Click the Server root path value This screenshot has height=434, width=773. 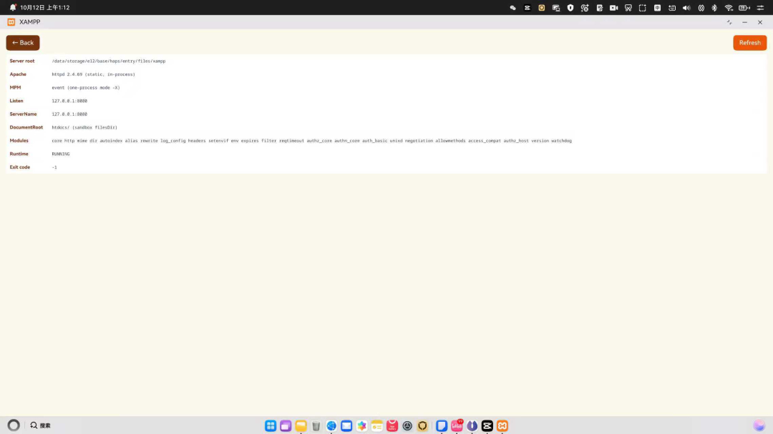109,61
